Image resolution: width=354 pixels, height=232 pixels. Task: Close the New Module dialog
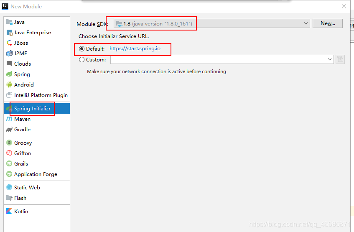click(344, 6)
